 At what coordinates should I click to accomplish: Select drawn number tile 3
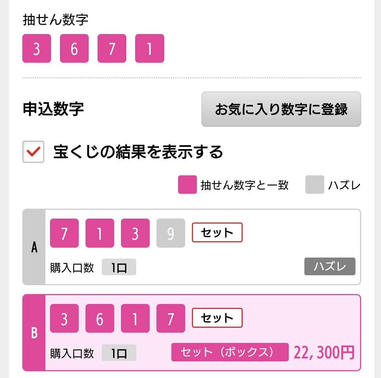pyautogui.click(x=37, y=48)
